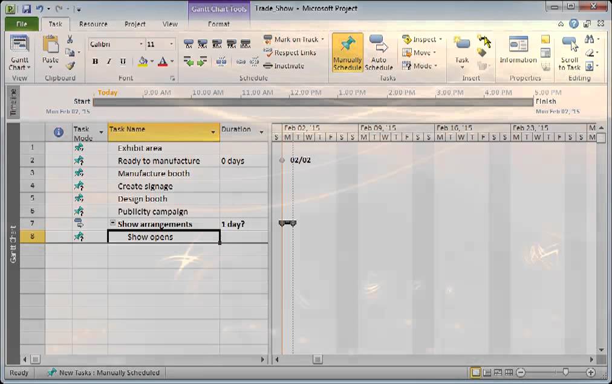Enable Auto Schedule mode
Viewport: 612px width, 384px height.
pos(379,53)
